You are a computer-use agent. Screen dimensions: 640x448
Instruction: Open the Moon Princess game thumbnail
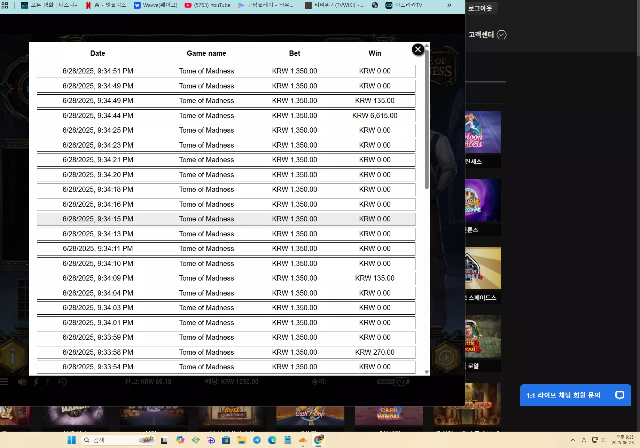(483, 132)
